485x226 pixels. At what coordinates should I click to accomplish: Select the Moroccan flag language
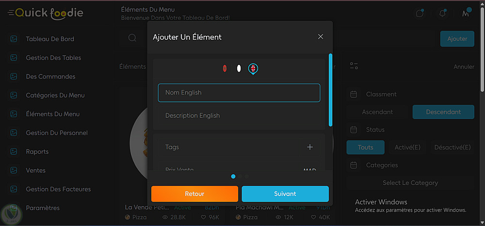225,69
